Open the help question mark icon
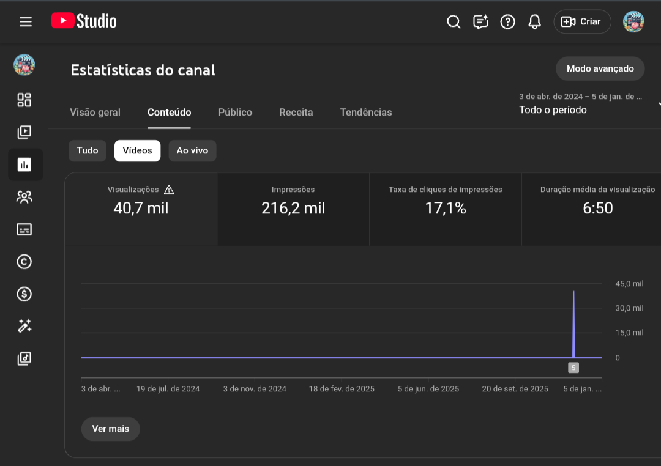Image resolution: width=661 pixels, height=466 pixels. pyautogui.click(x=507, y=22)
